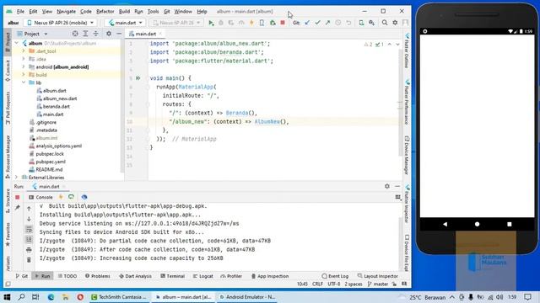This screenshot has height=303, width=540.
Task: Print console output icon
Action: click(29, 250)
